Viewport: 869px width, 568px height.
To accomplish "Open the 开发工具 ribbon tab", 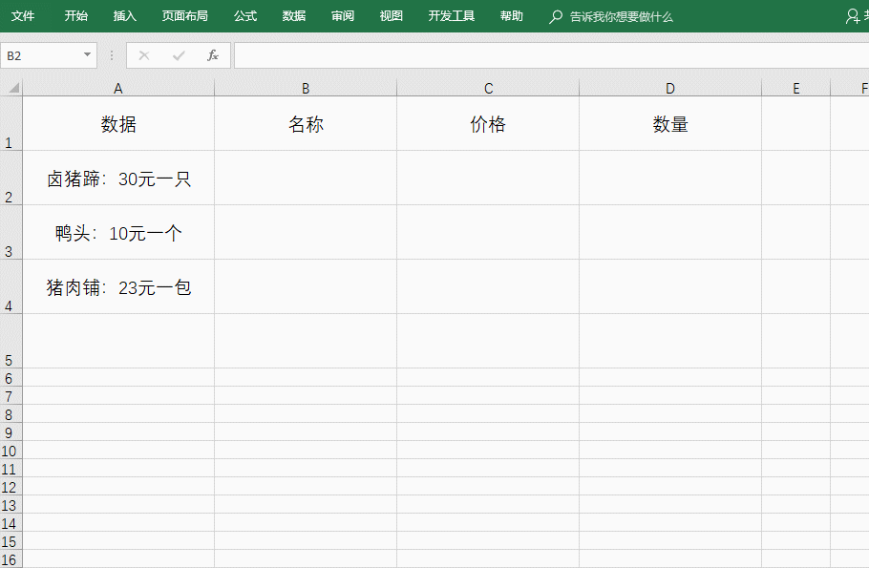I will (x=451, y=16).
